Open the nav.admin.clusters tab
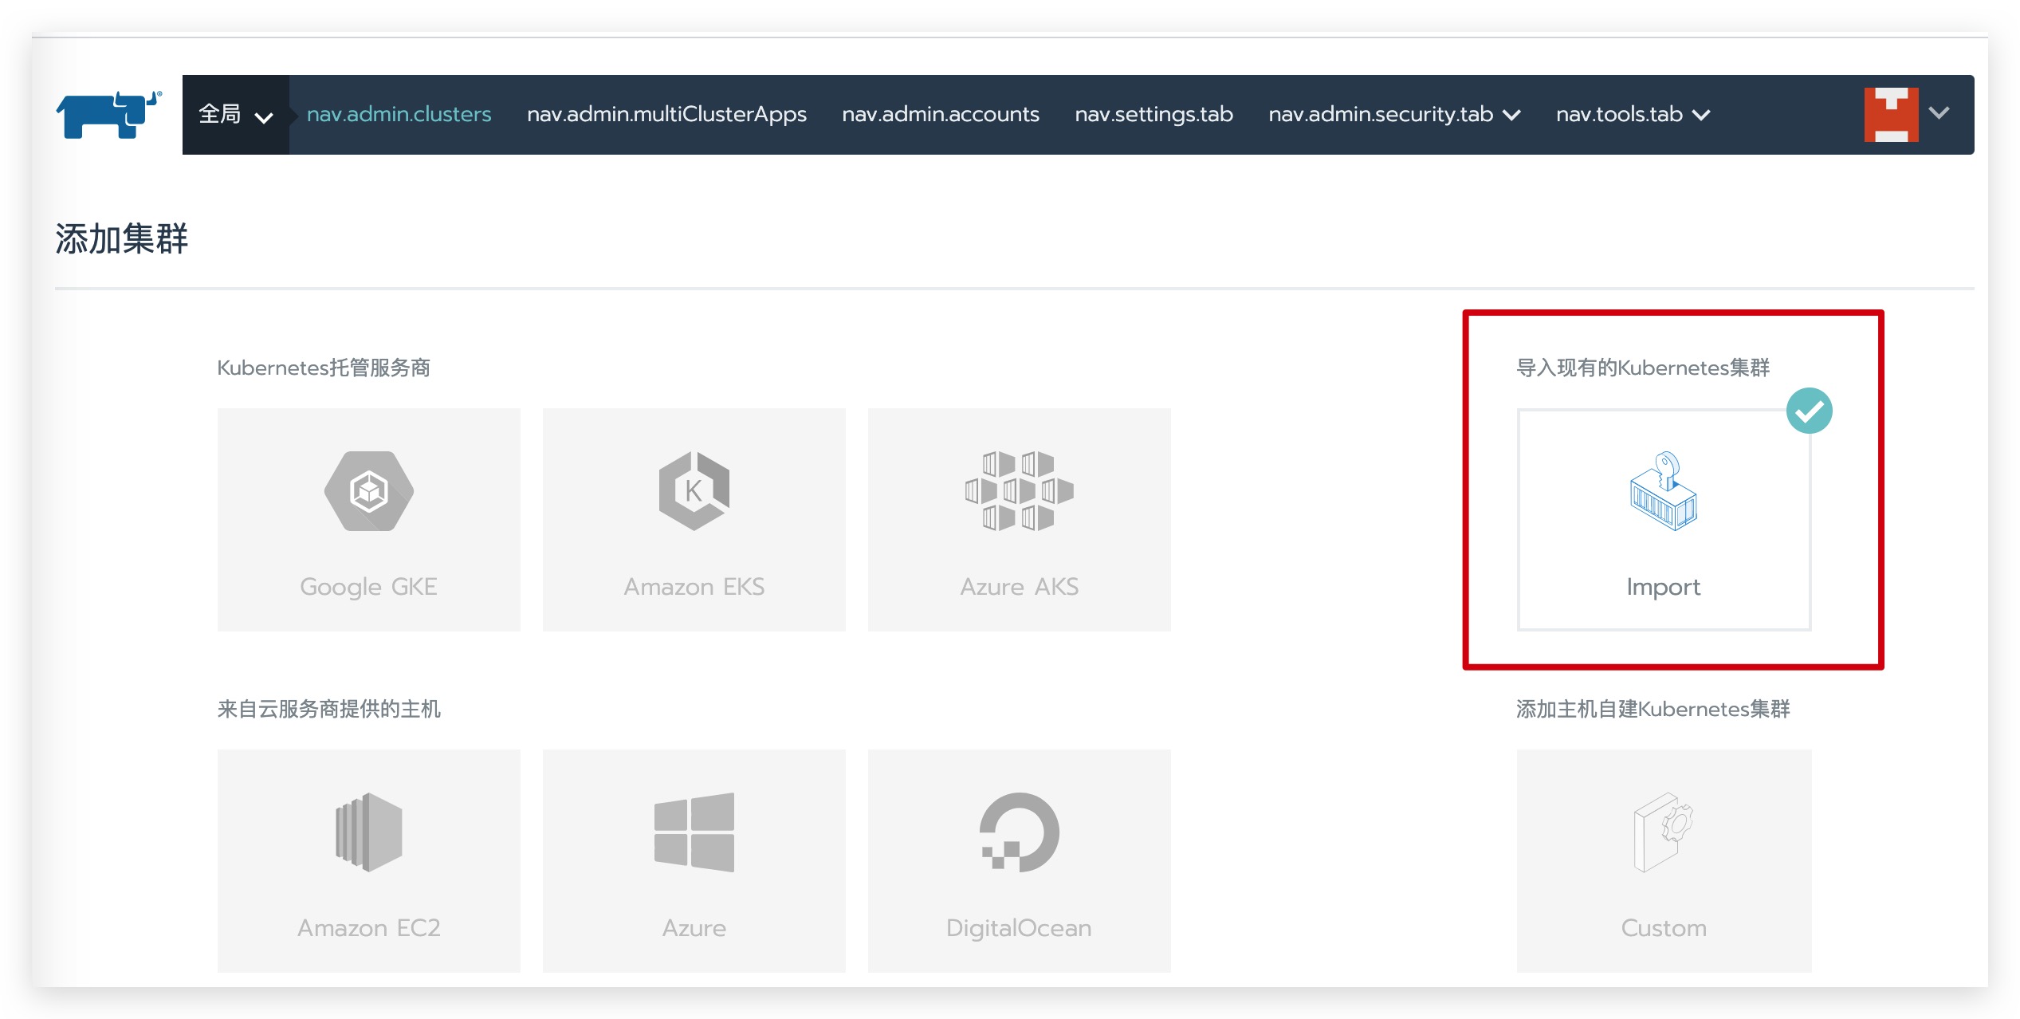This screenshot has height=1019, width=2020. click(x=399, y=115)
